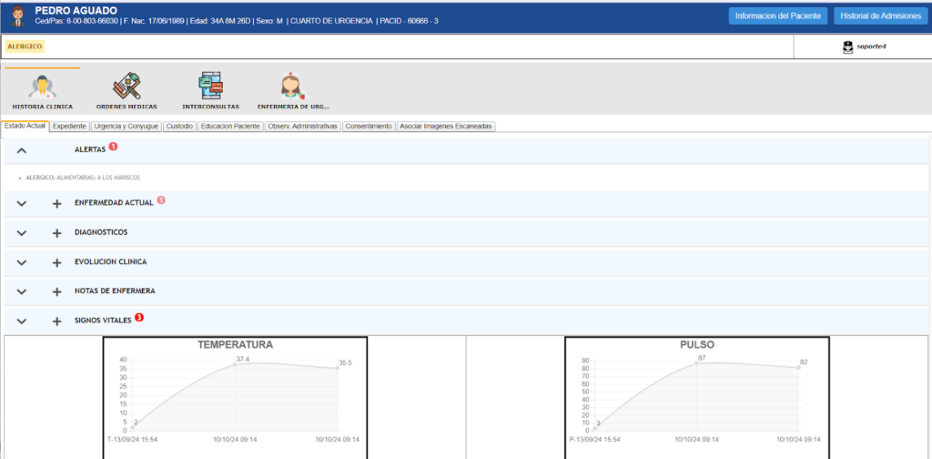
Task: Switch to the Expediente tab
Action: [x=70, y=127]
